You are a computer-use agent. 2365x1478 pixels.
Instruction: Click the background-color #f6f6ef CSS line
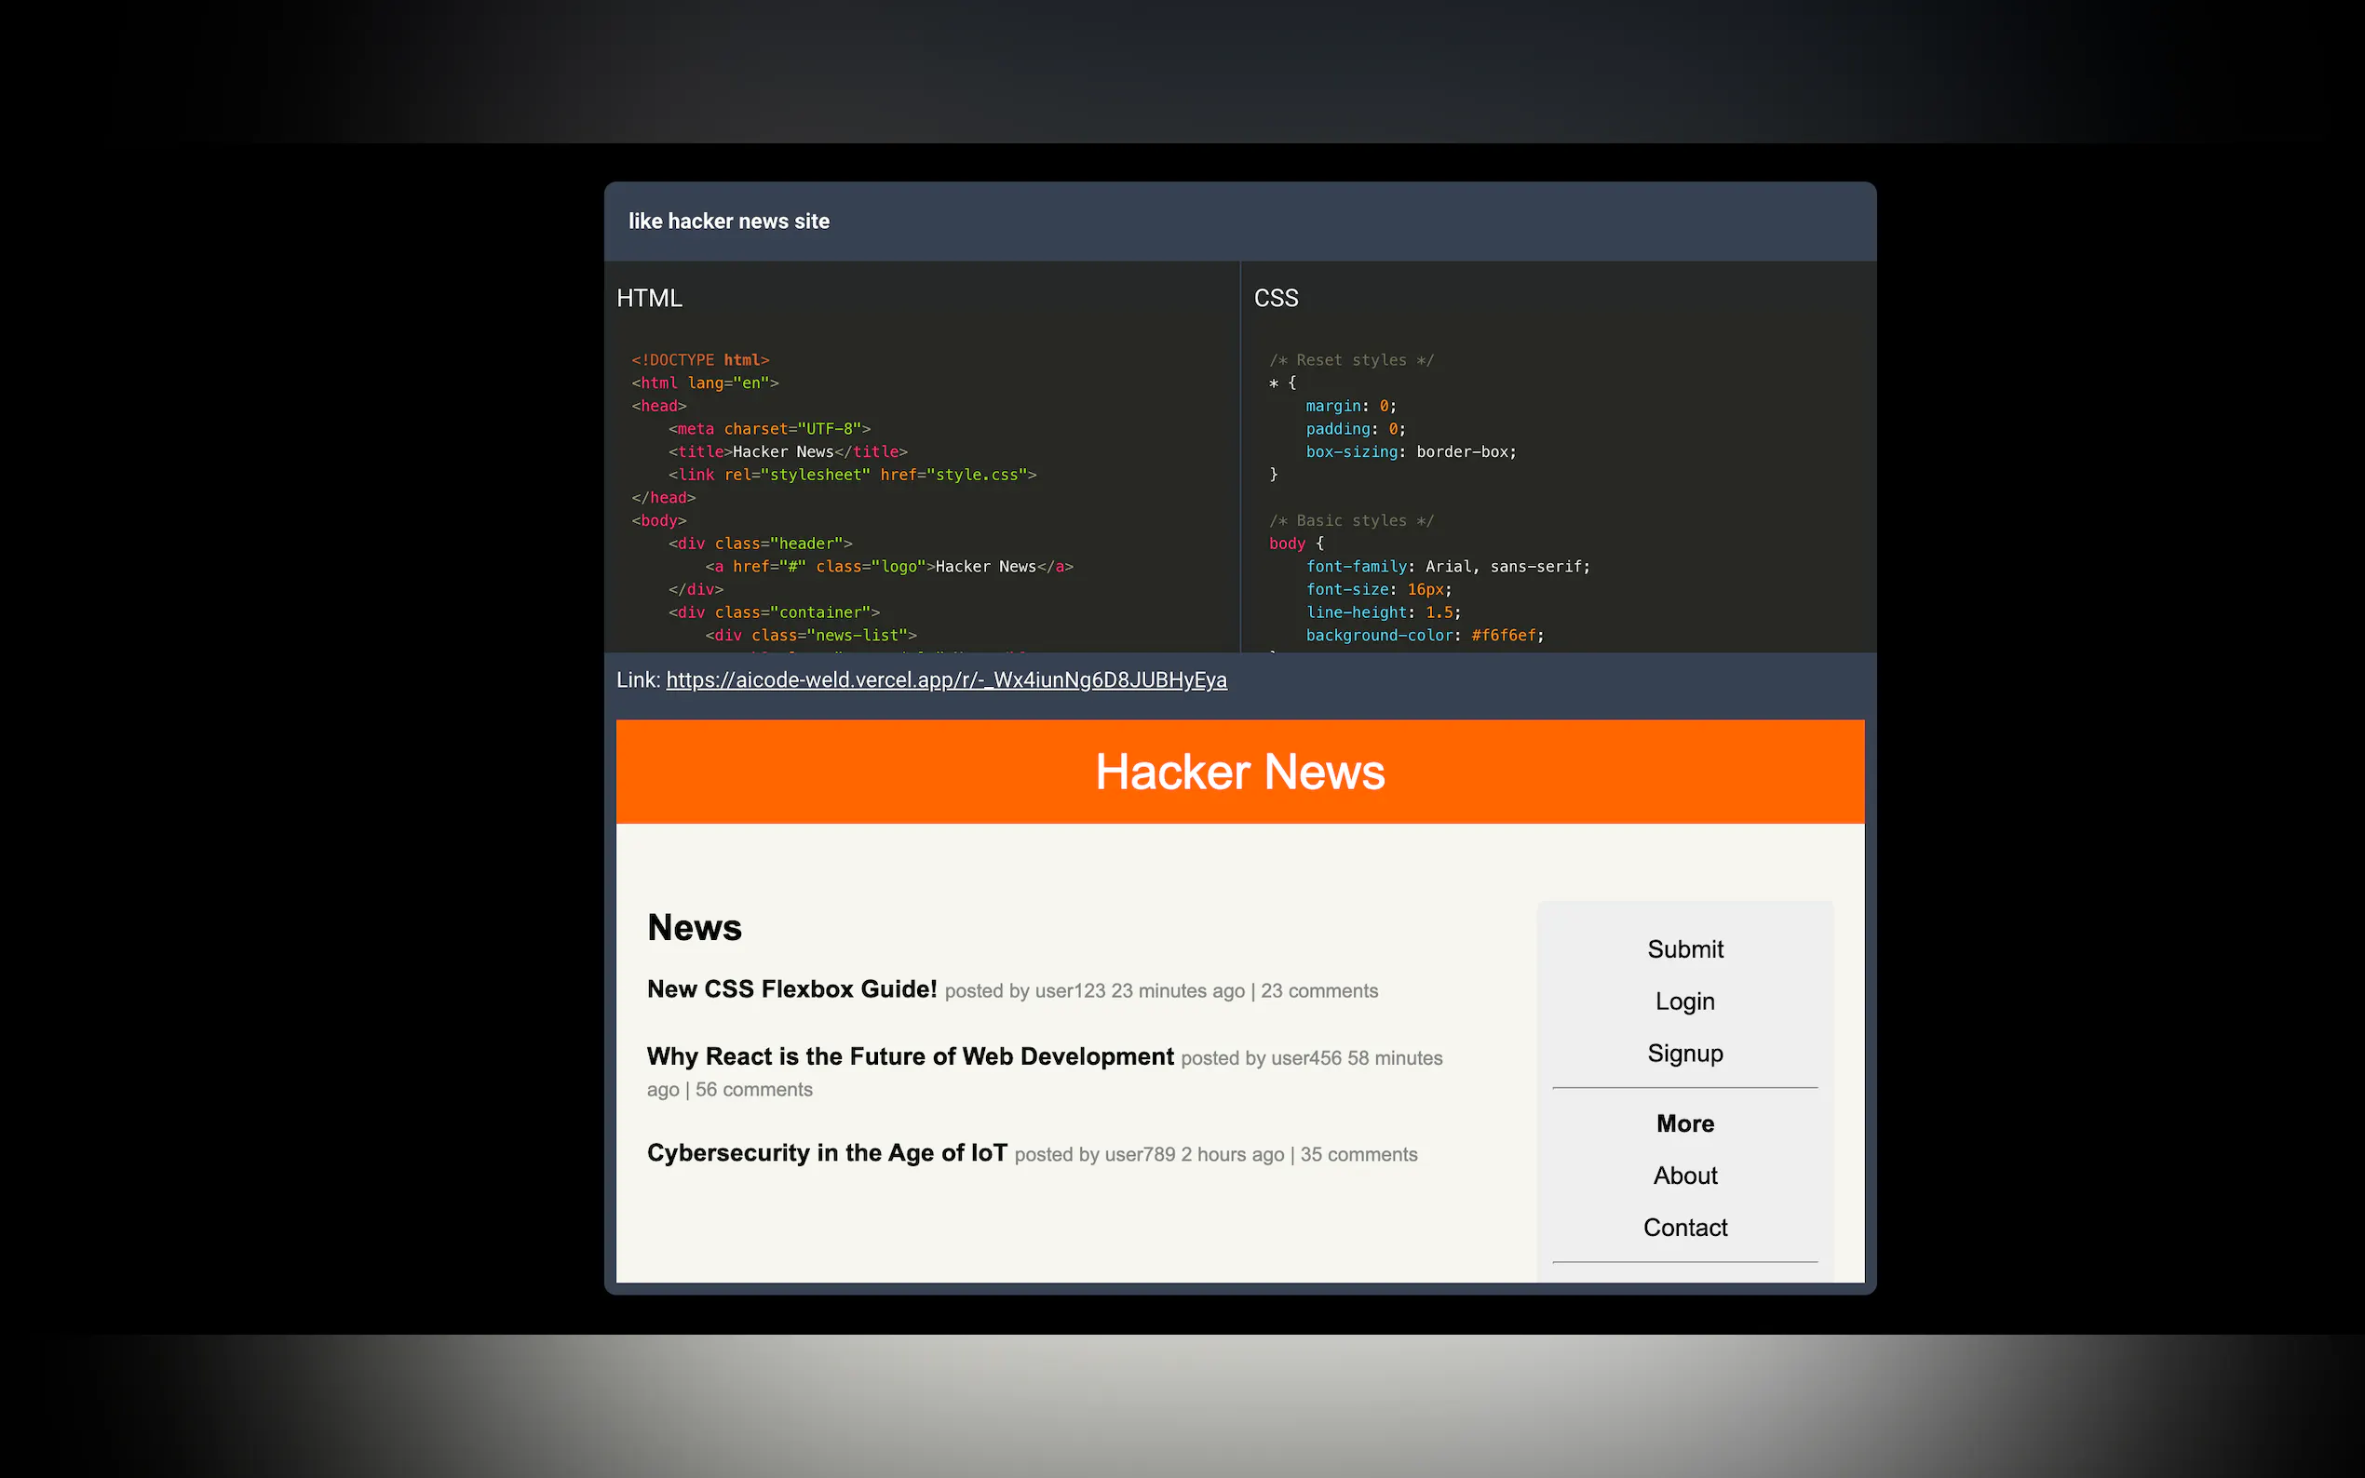pyautogui.click(x=1424, y=636)
